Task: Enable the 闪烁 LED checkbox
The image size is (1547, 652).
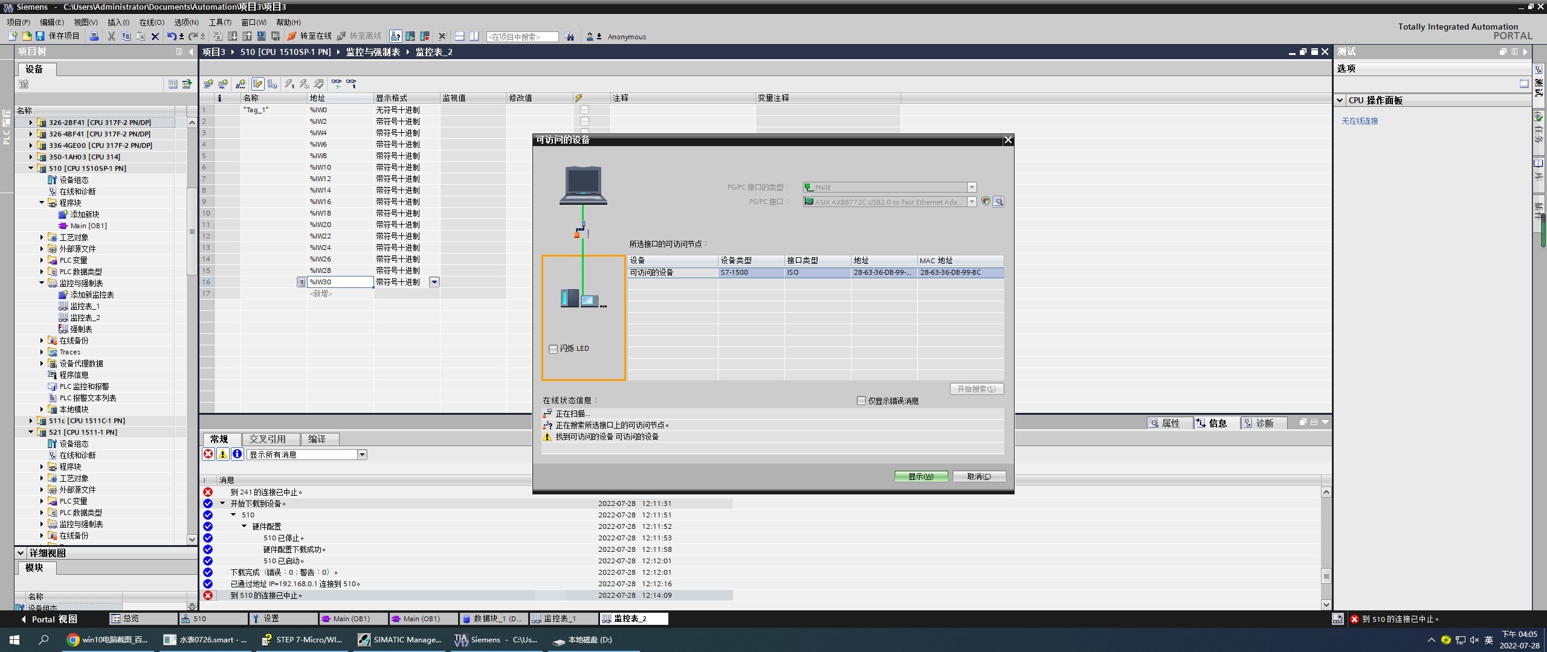Action: [x=553, y=348]
